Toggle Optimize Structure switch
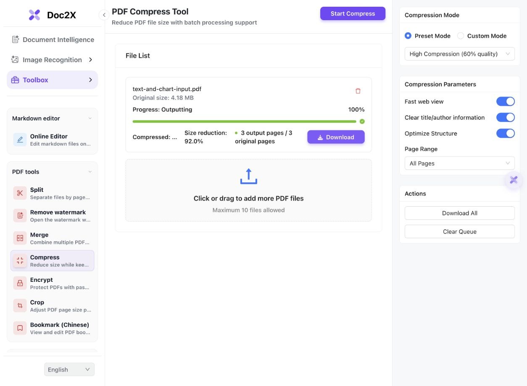This screenshot has width=527, height=386. coord(506,133)
